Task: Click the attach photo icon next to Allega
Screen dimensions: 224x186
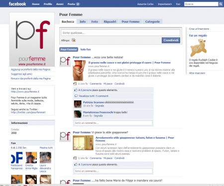Action: 74,40
